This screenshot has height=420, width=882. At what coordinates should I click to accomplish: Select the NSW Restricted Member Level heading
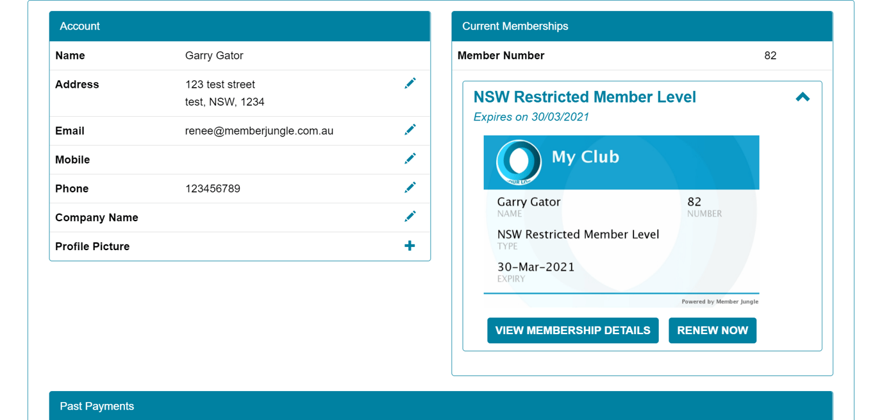click(x=585, y=97)
